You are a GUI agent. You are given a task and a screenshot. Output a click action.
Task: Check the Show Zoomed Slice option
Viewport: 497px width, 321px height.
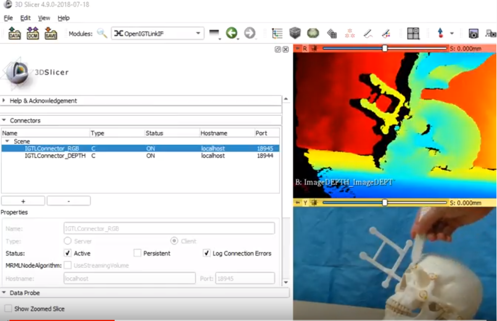[x=8, y=308]
